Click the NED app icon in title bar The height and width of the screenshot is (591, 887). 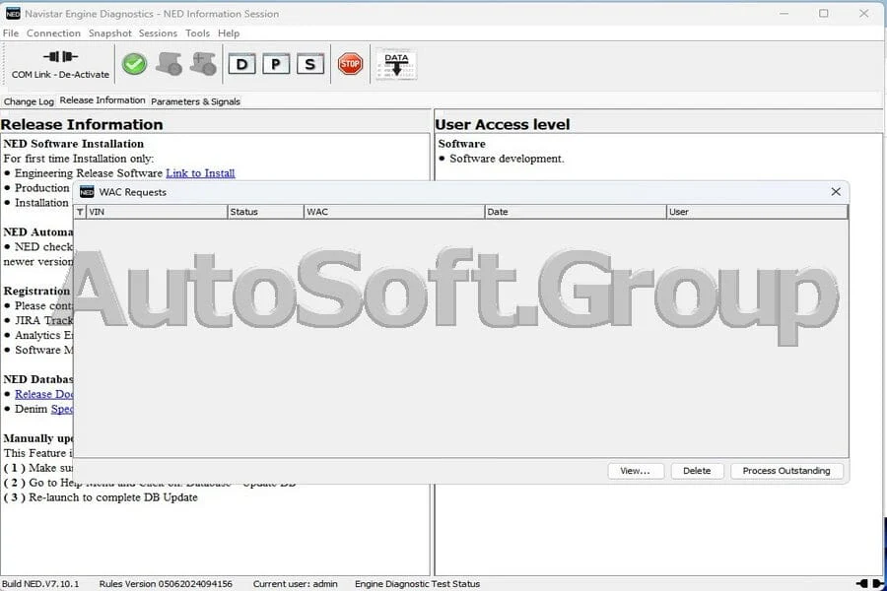[x=13, y=14]
